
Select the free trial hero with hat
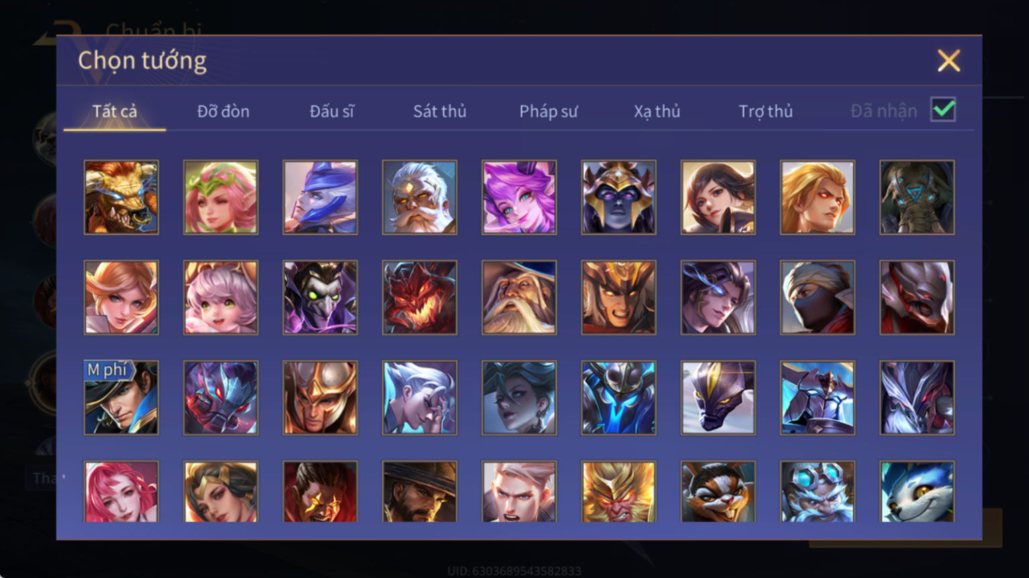(121, 398)
